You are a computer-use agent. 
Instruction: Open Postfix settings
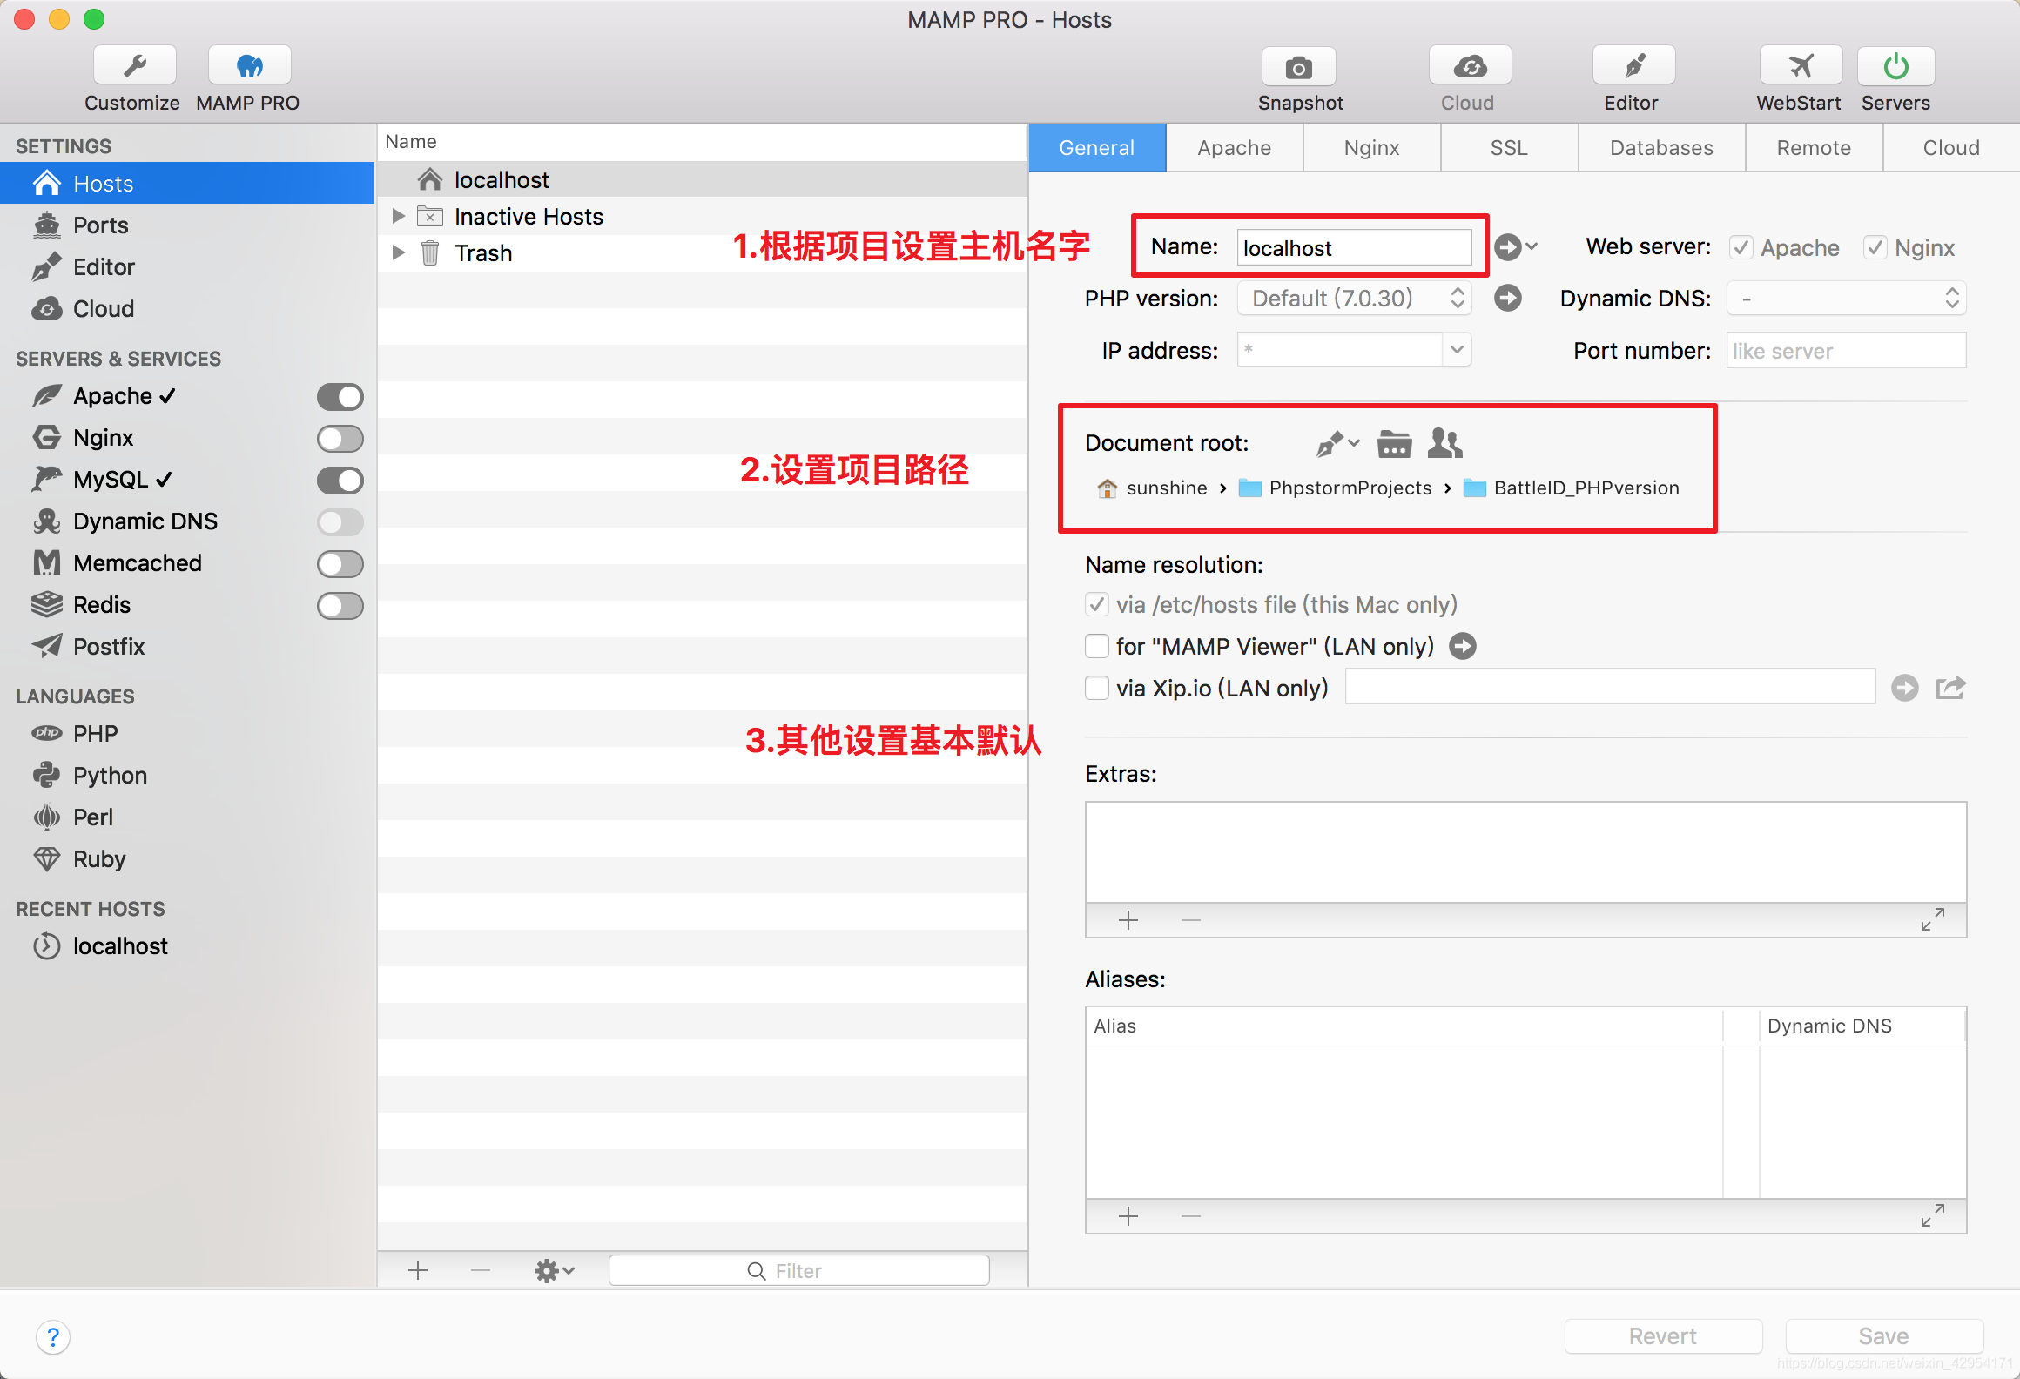click(108, 647)
